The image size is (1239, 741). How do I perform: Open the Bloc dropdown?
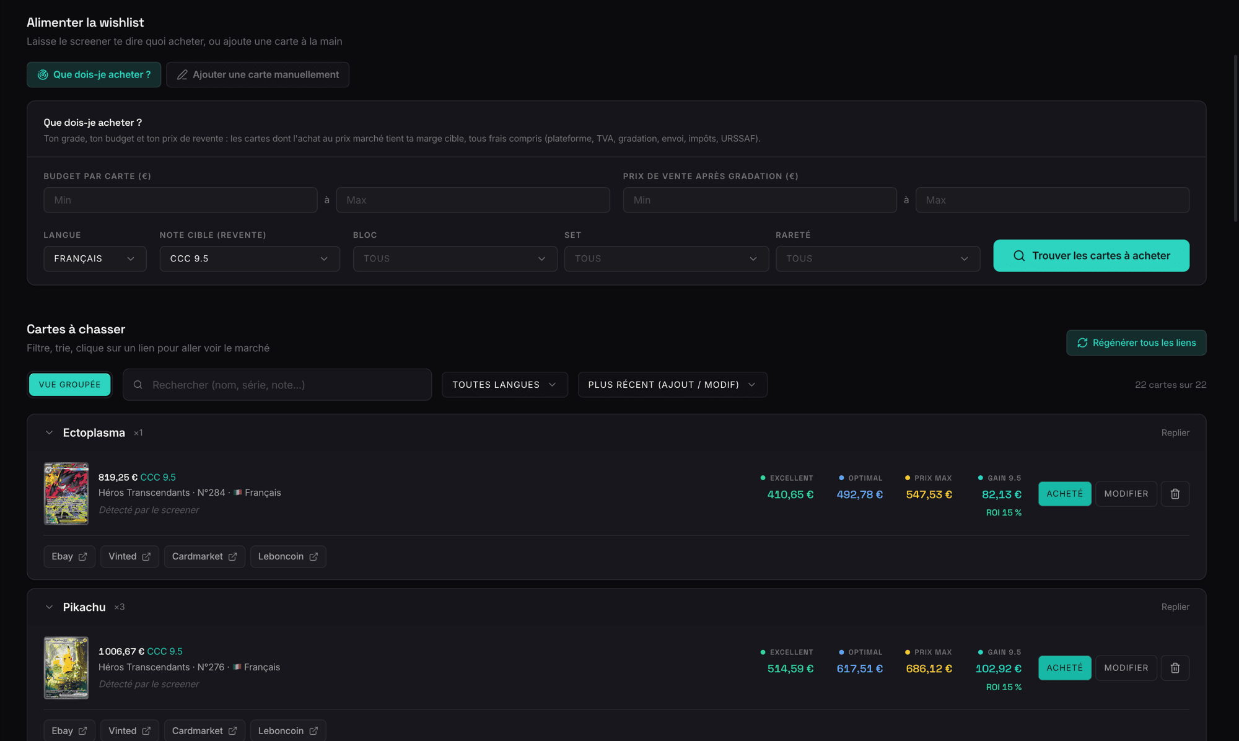pos(455,258)
